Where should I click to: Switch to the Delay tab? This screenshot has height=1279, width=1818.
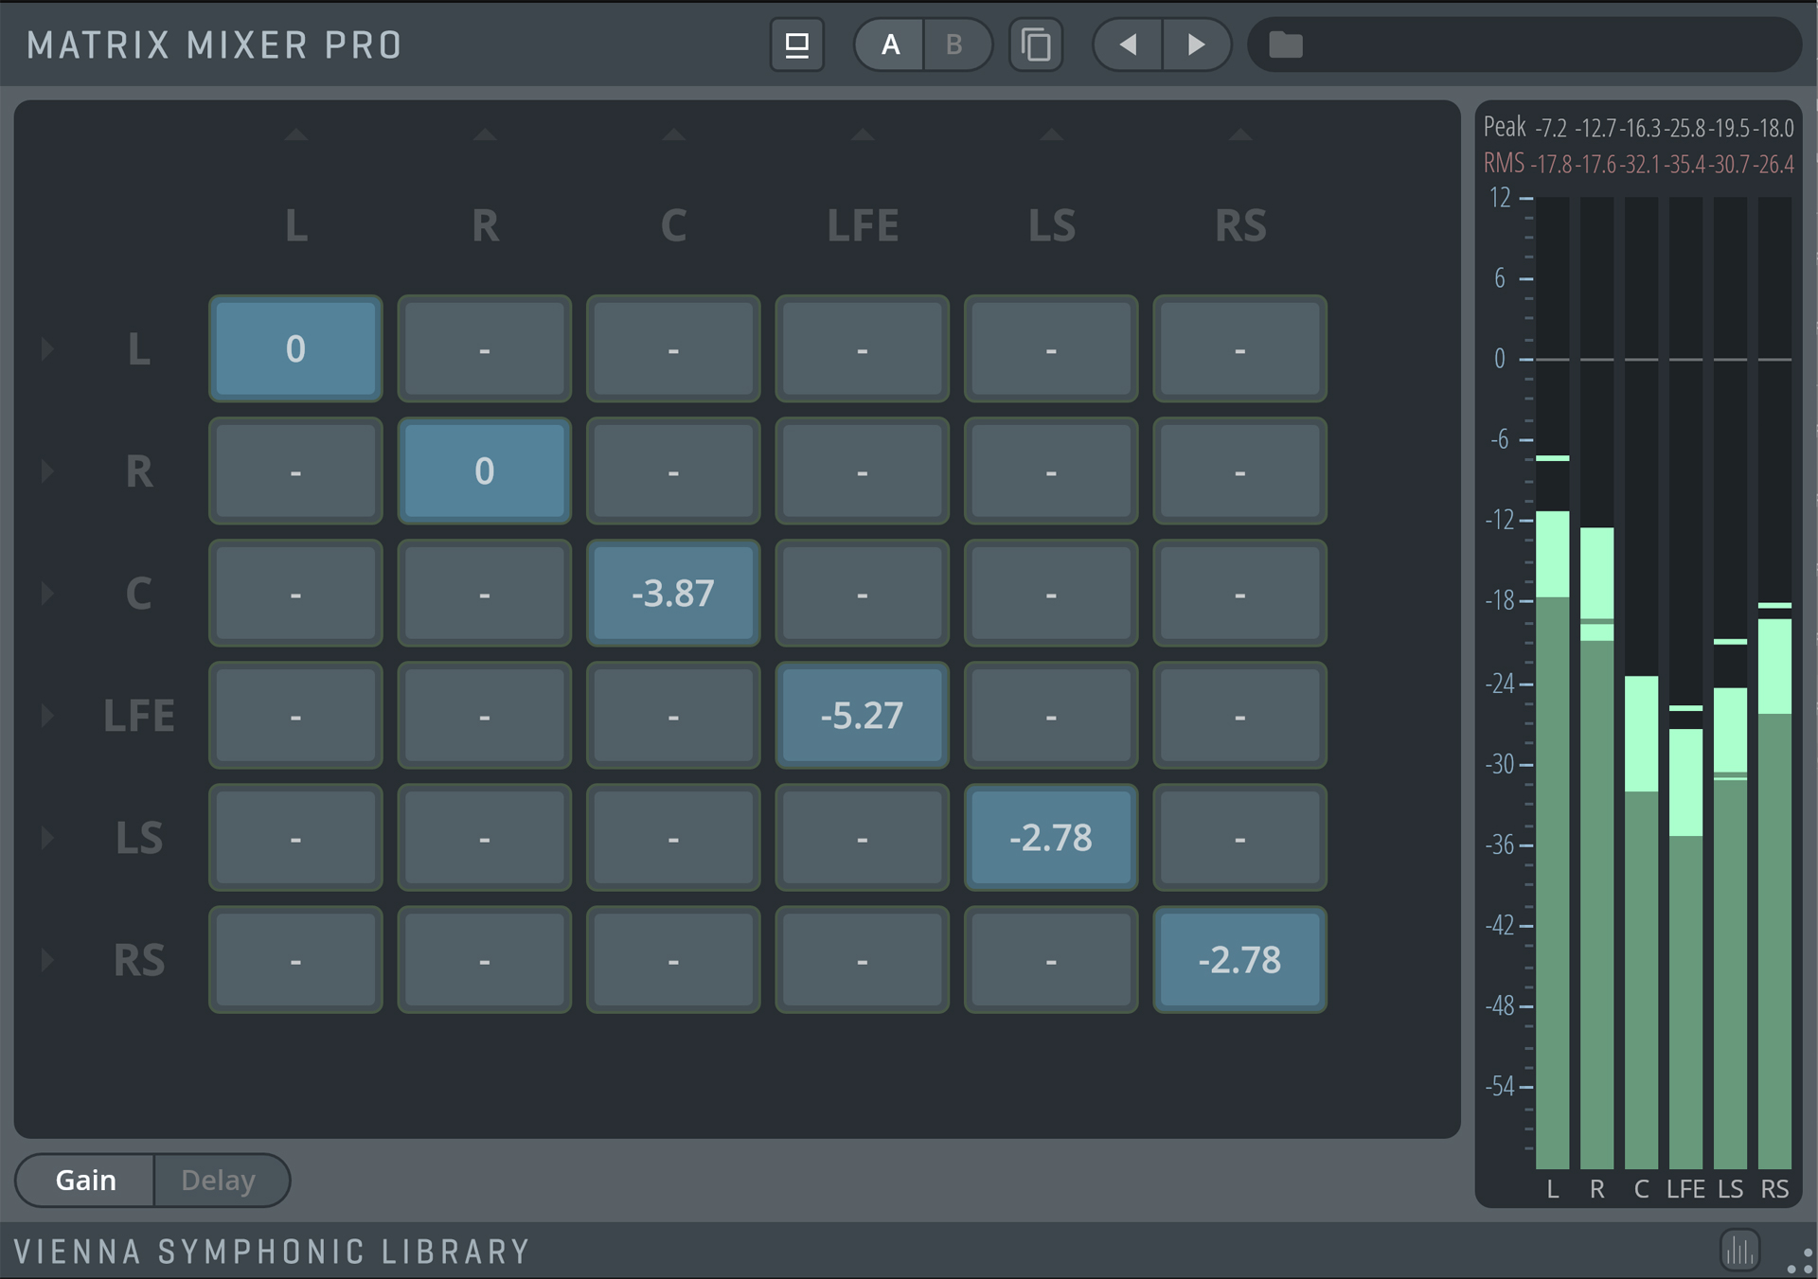pos(219,1180)
